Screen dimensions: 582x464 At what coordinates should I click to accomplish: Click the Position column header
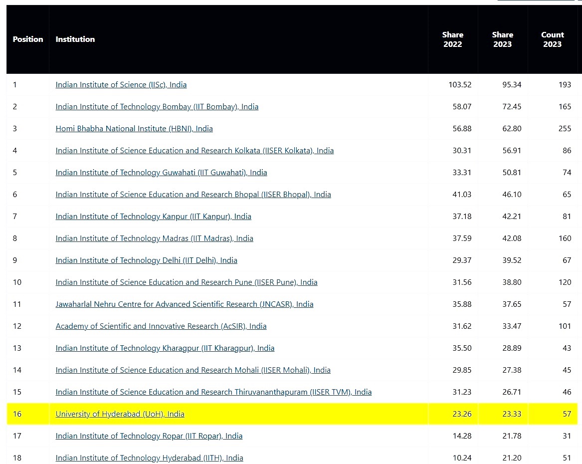(x=28, y=39)
